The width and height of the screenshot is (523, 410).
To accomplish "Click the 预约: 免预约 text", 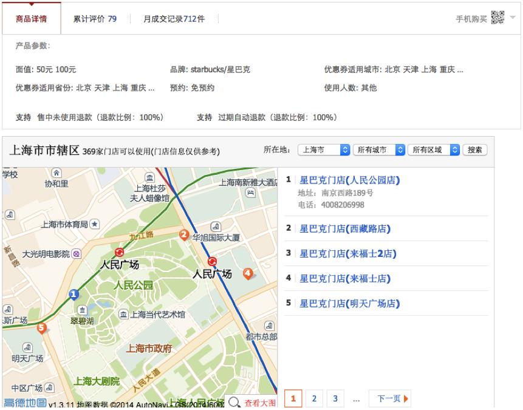I will click(x=192, y=87).
